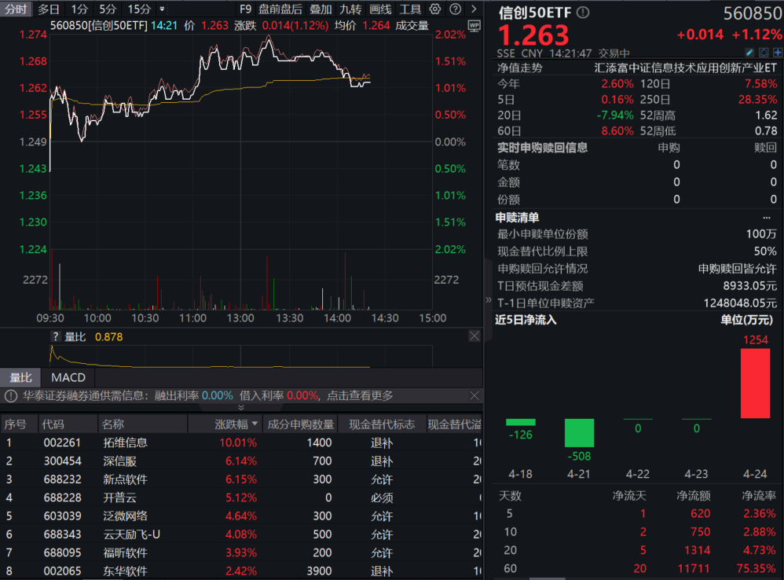Sort by 涨跌幅 column header arrow
This screenshot has height=580, width=784.
255,424
